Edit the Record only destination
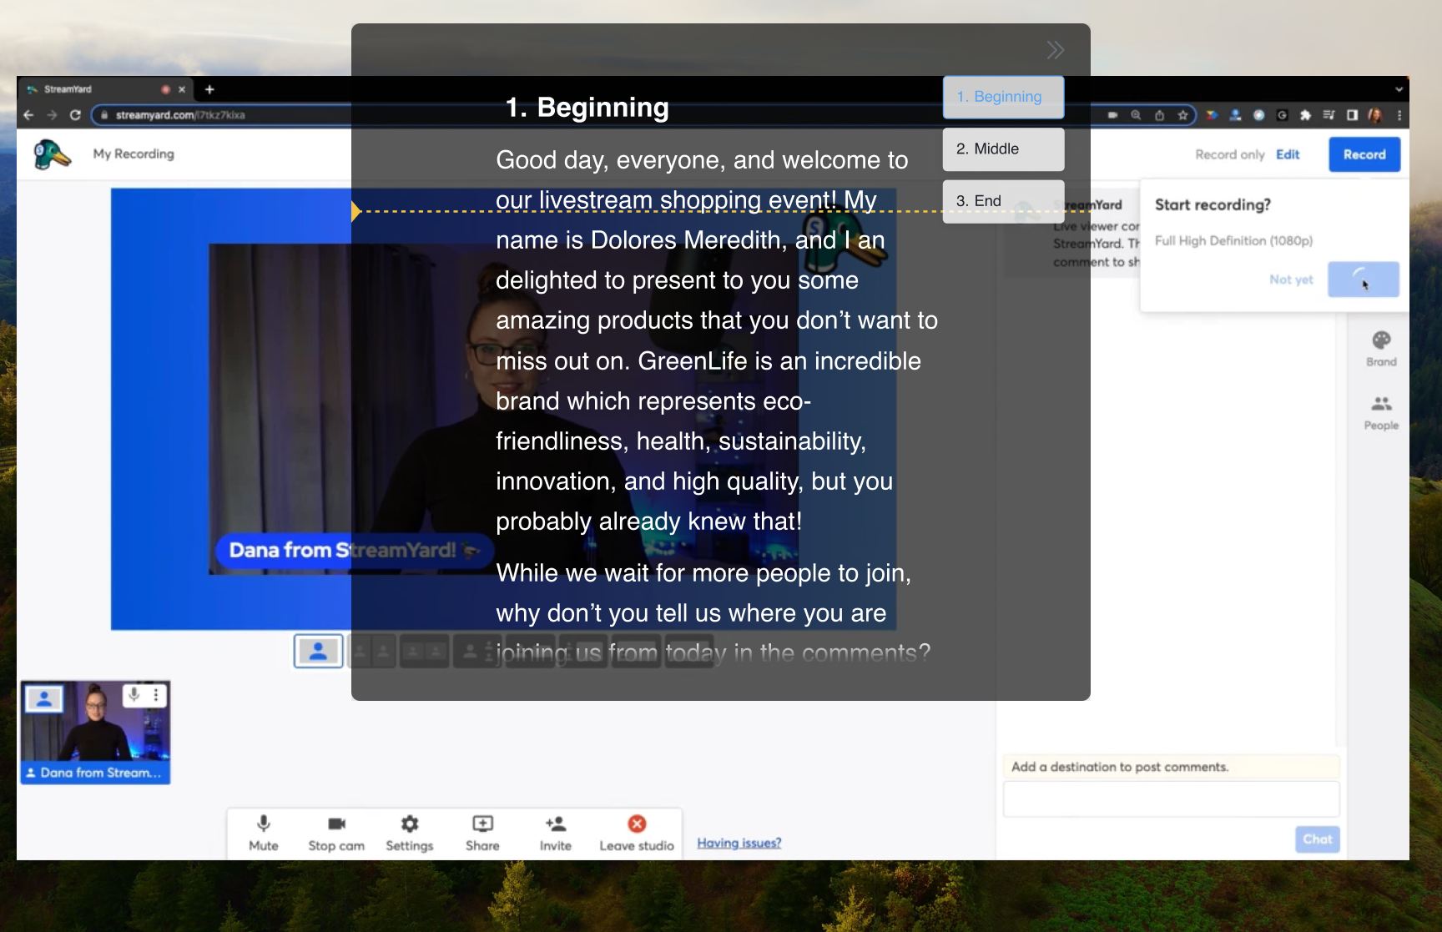Image resolution: width=1442 pixels, height=932 pixels. pos(1288,154)
